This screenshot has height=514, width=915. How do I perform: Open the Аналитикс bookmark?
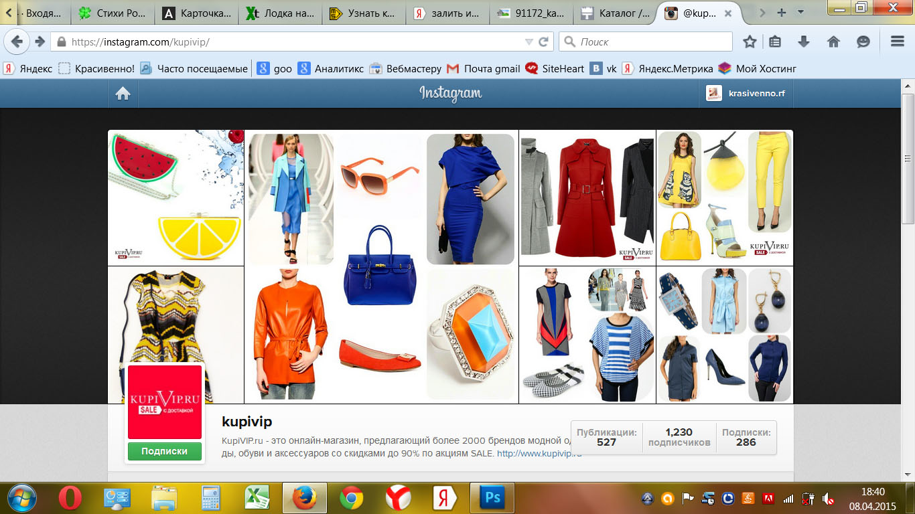(331, 68)
